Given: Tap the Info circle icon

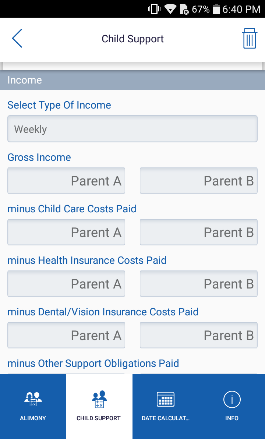Looking at the screenshot, I should [232, 399].
